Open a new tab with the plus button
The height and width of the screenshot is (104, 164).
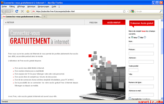(x=44, y=16)
